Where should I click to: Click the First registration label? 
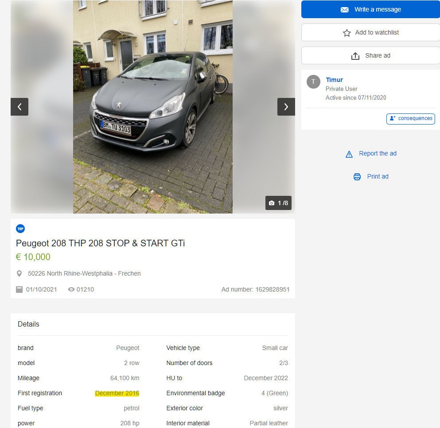(40, 393)
